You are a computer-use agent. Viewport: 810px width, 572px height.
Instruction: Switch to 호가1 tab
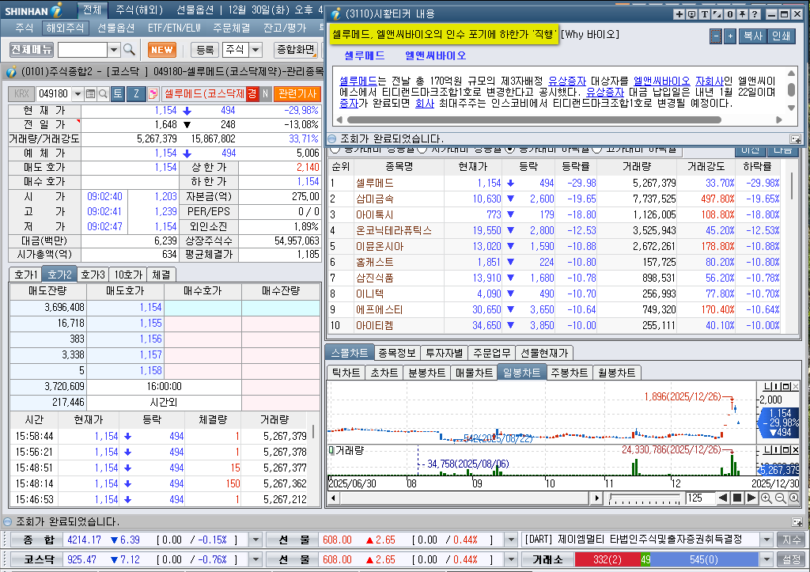[26, 275]
